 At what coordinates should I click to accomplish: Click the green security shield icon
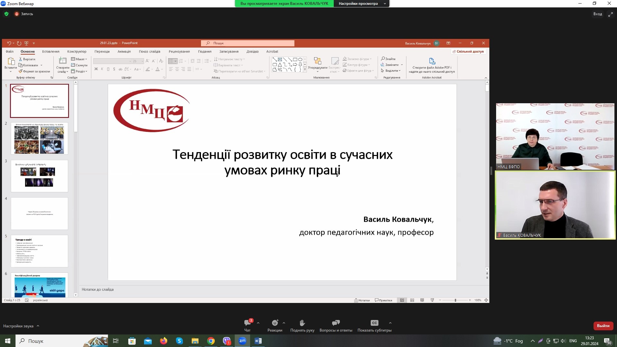tap(6, 14)
